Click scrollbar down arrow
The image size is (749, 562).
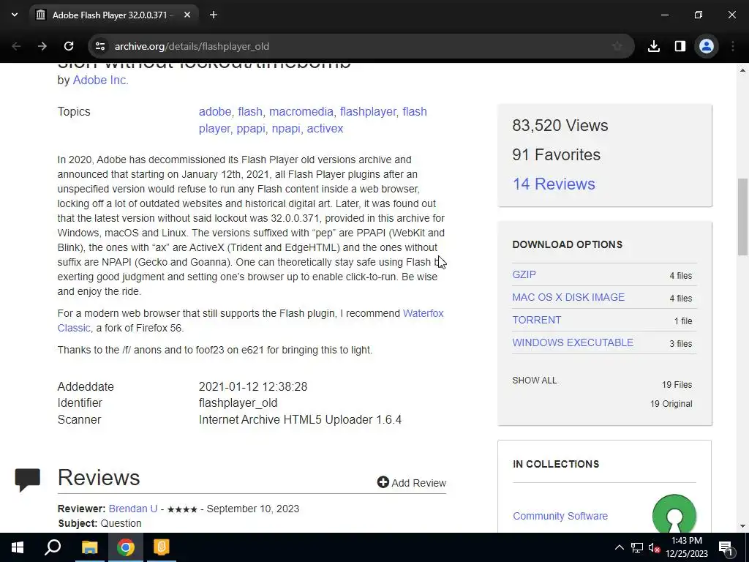(x=742, y=526)
